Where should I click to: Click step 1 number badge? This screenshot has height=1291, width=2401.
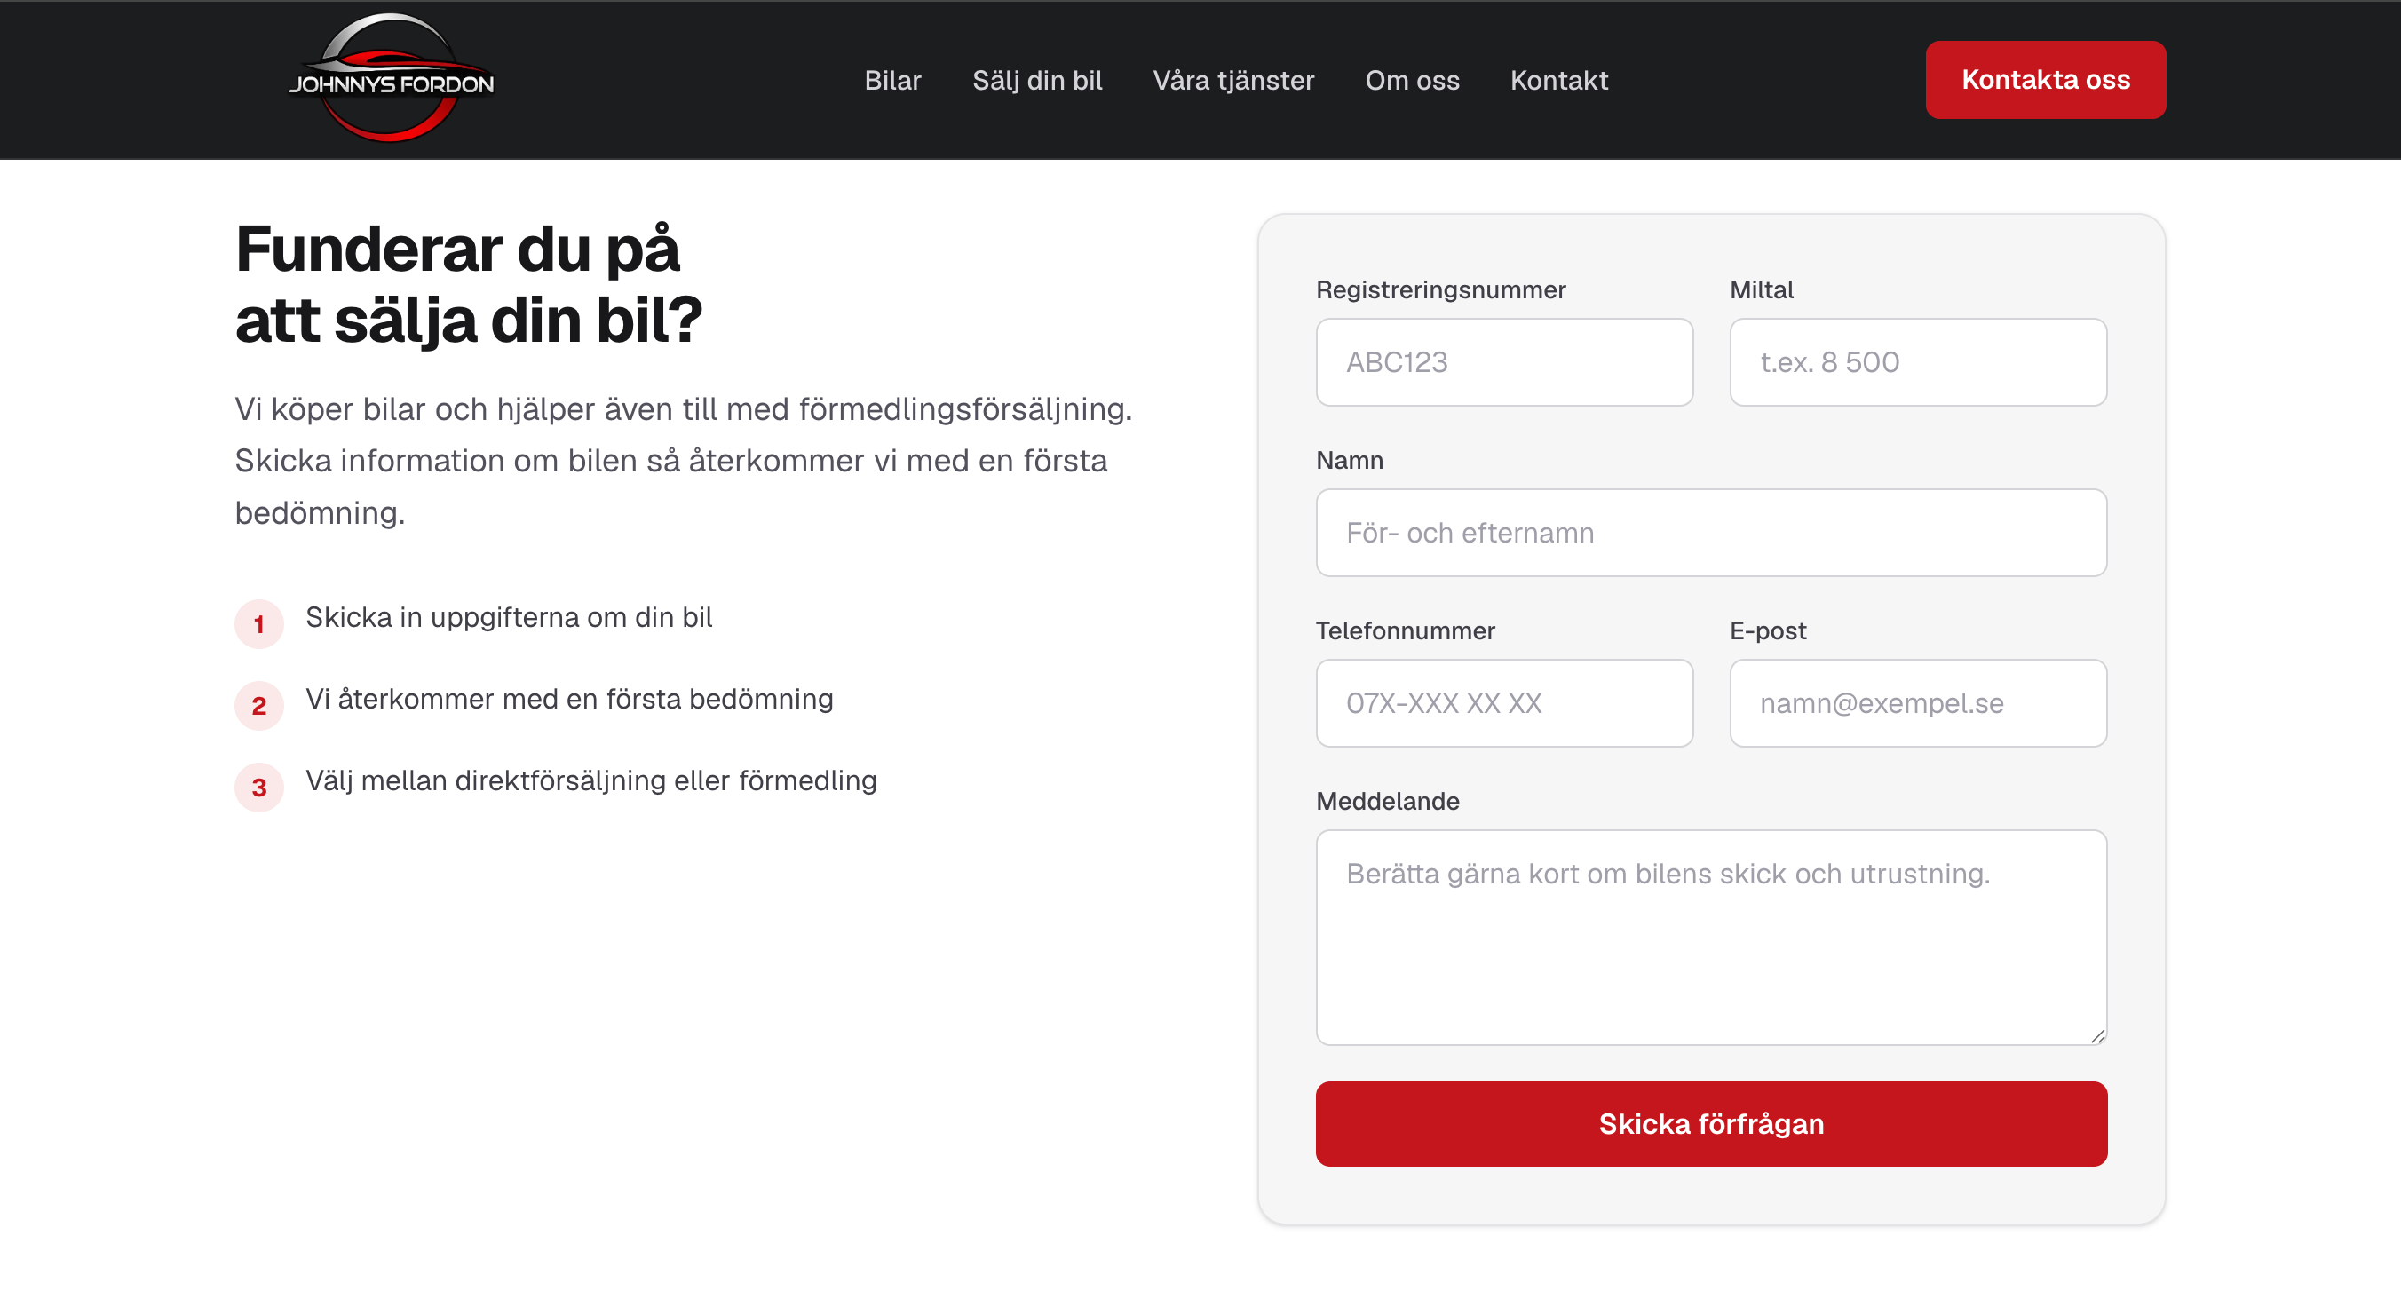(259, 623)
